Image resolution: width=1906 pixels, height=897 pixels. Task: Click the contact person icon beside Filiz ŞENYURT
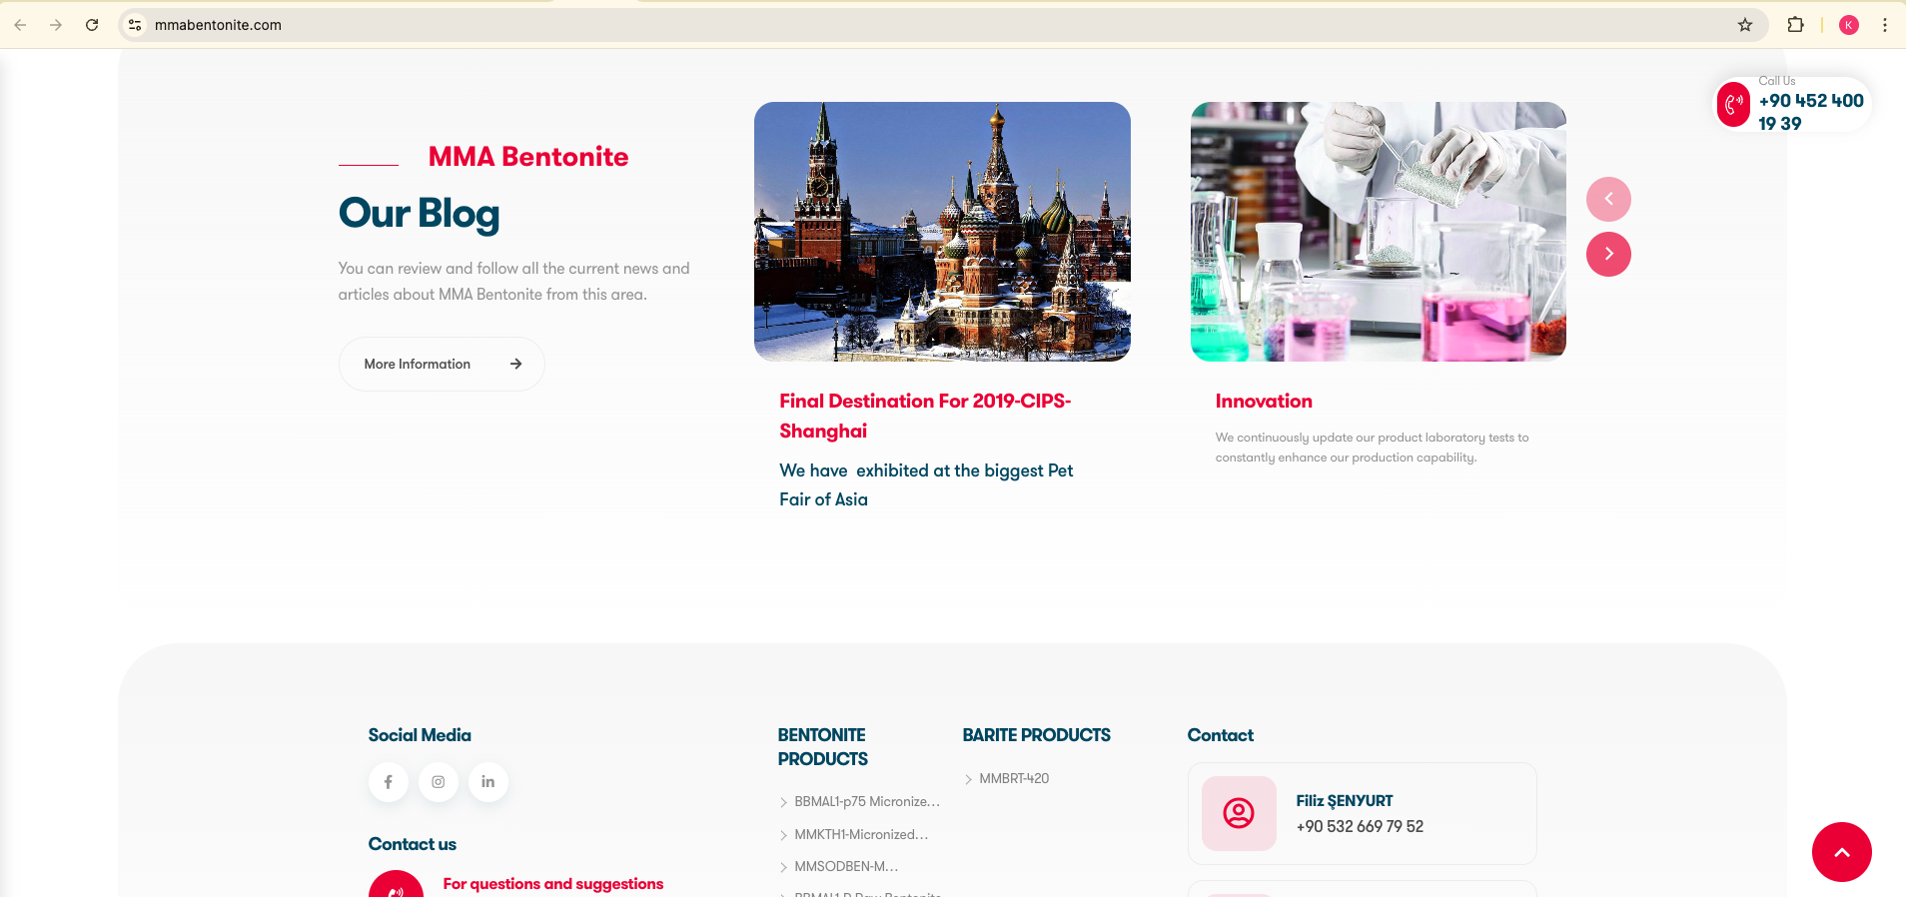tap(1239, 813)
